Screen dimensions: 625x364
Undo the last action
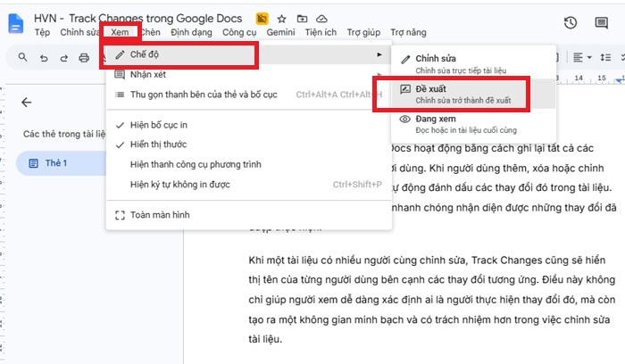[x=44, y=58]
